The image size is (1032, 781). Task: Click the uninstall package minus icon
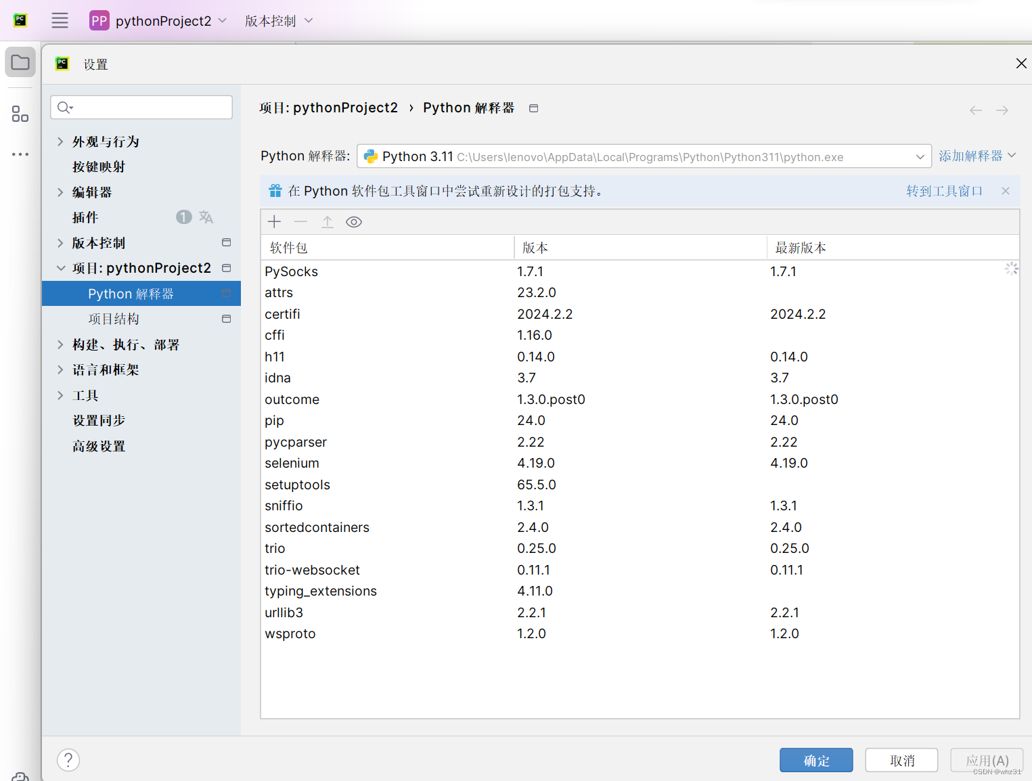300,222
